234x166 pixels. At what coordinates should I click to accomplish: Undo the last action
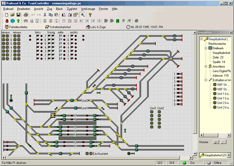pyautogui.click(x=33, y=15)
